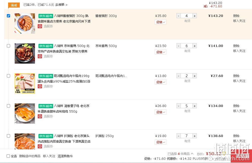Image resolution: width=252 pixels, height=163 pixels.
Task: Open product title 八瑞祥 京味酱鸭 500g
Action: (x=64, y=48)
